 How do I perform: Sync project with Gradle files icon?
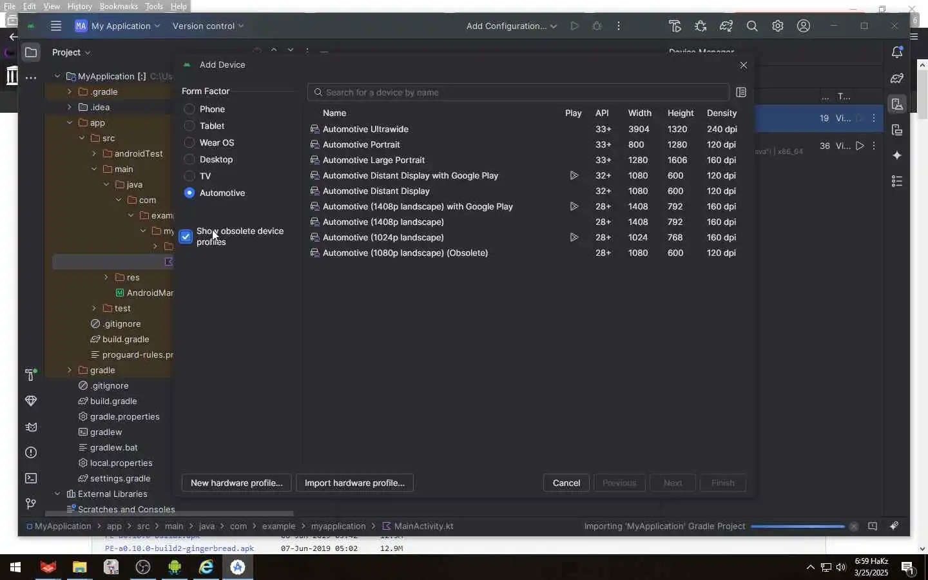pos(726,26)
